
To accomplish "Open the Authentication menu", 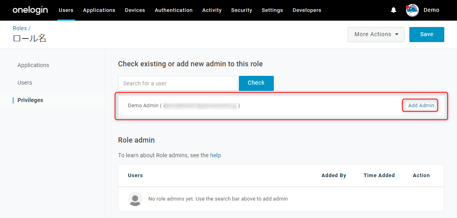I will [x=174, y=10].
